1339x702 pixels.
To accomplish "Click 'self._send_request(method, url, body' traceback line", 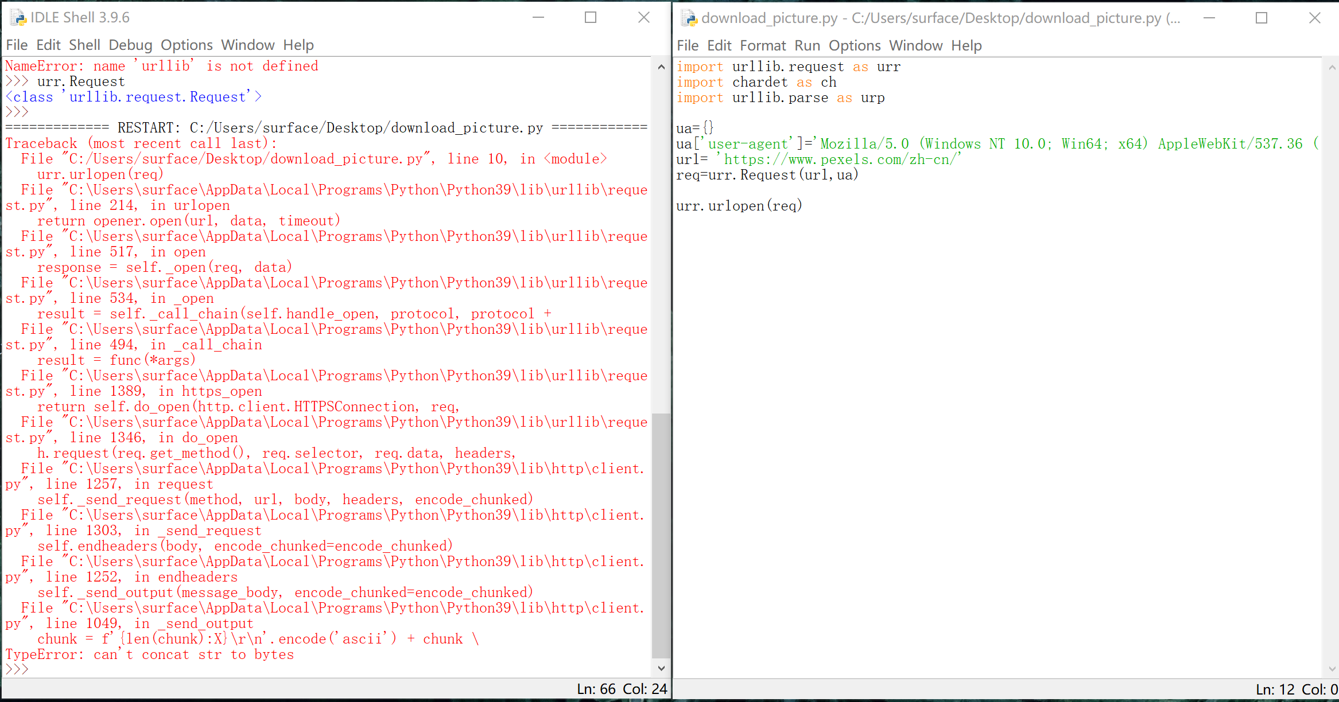I will pyautogui.click(x=285, y=500).
